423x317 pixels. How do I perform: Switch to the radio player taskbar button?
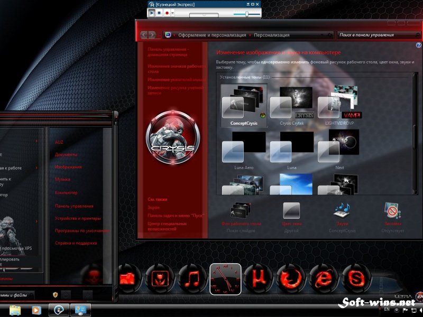point(59,310)
